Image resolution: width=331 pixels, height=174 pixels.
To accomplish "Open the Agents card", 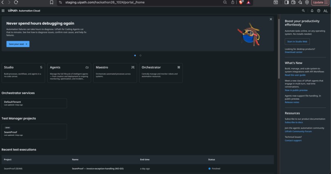I will click(x=69, y=73).
